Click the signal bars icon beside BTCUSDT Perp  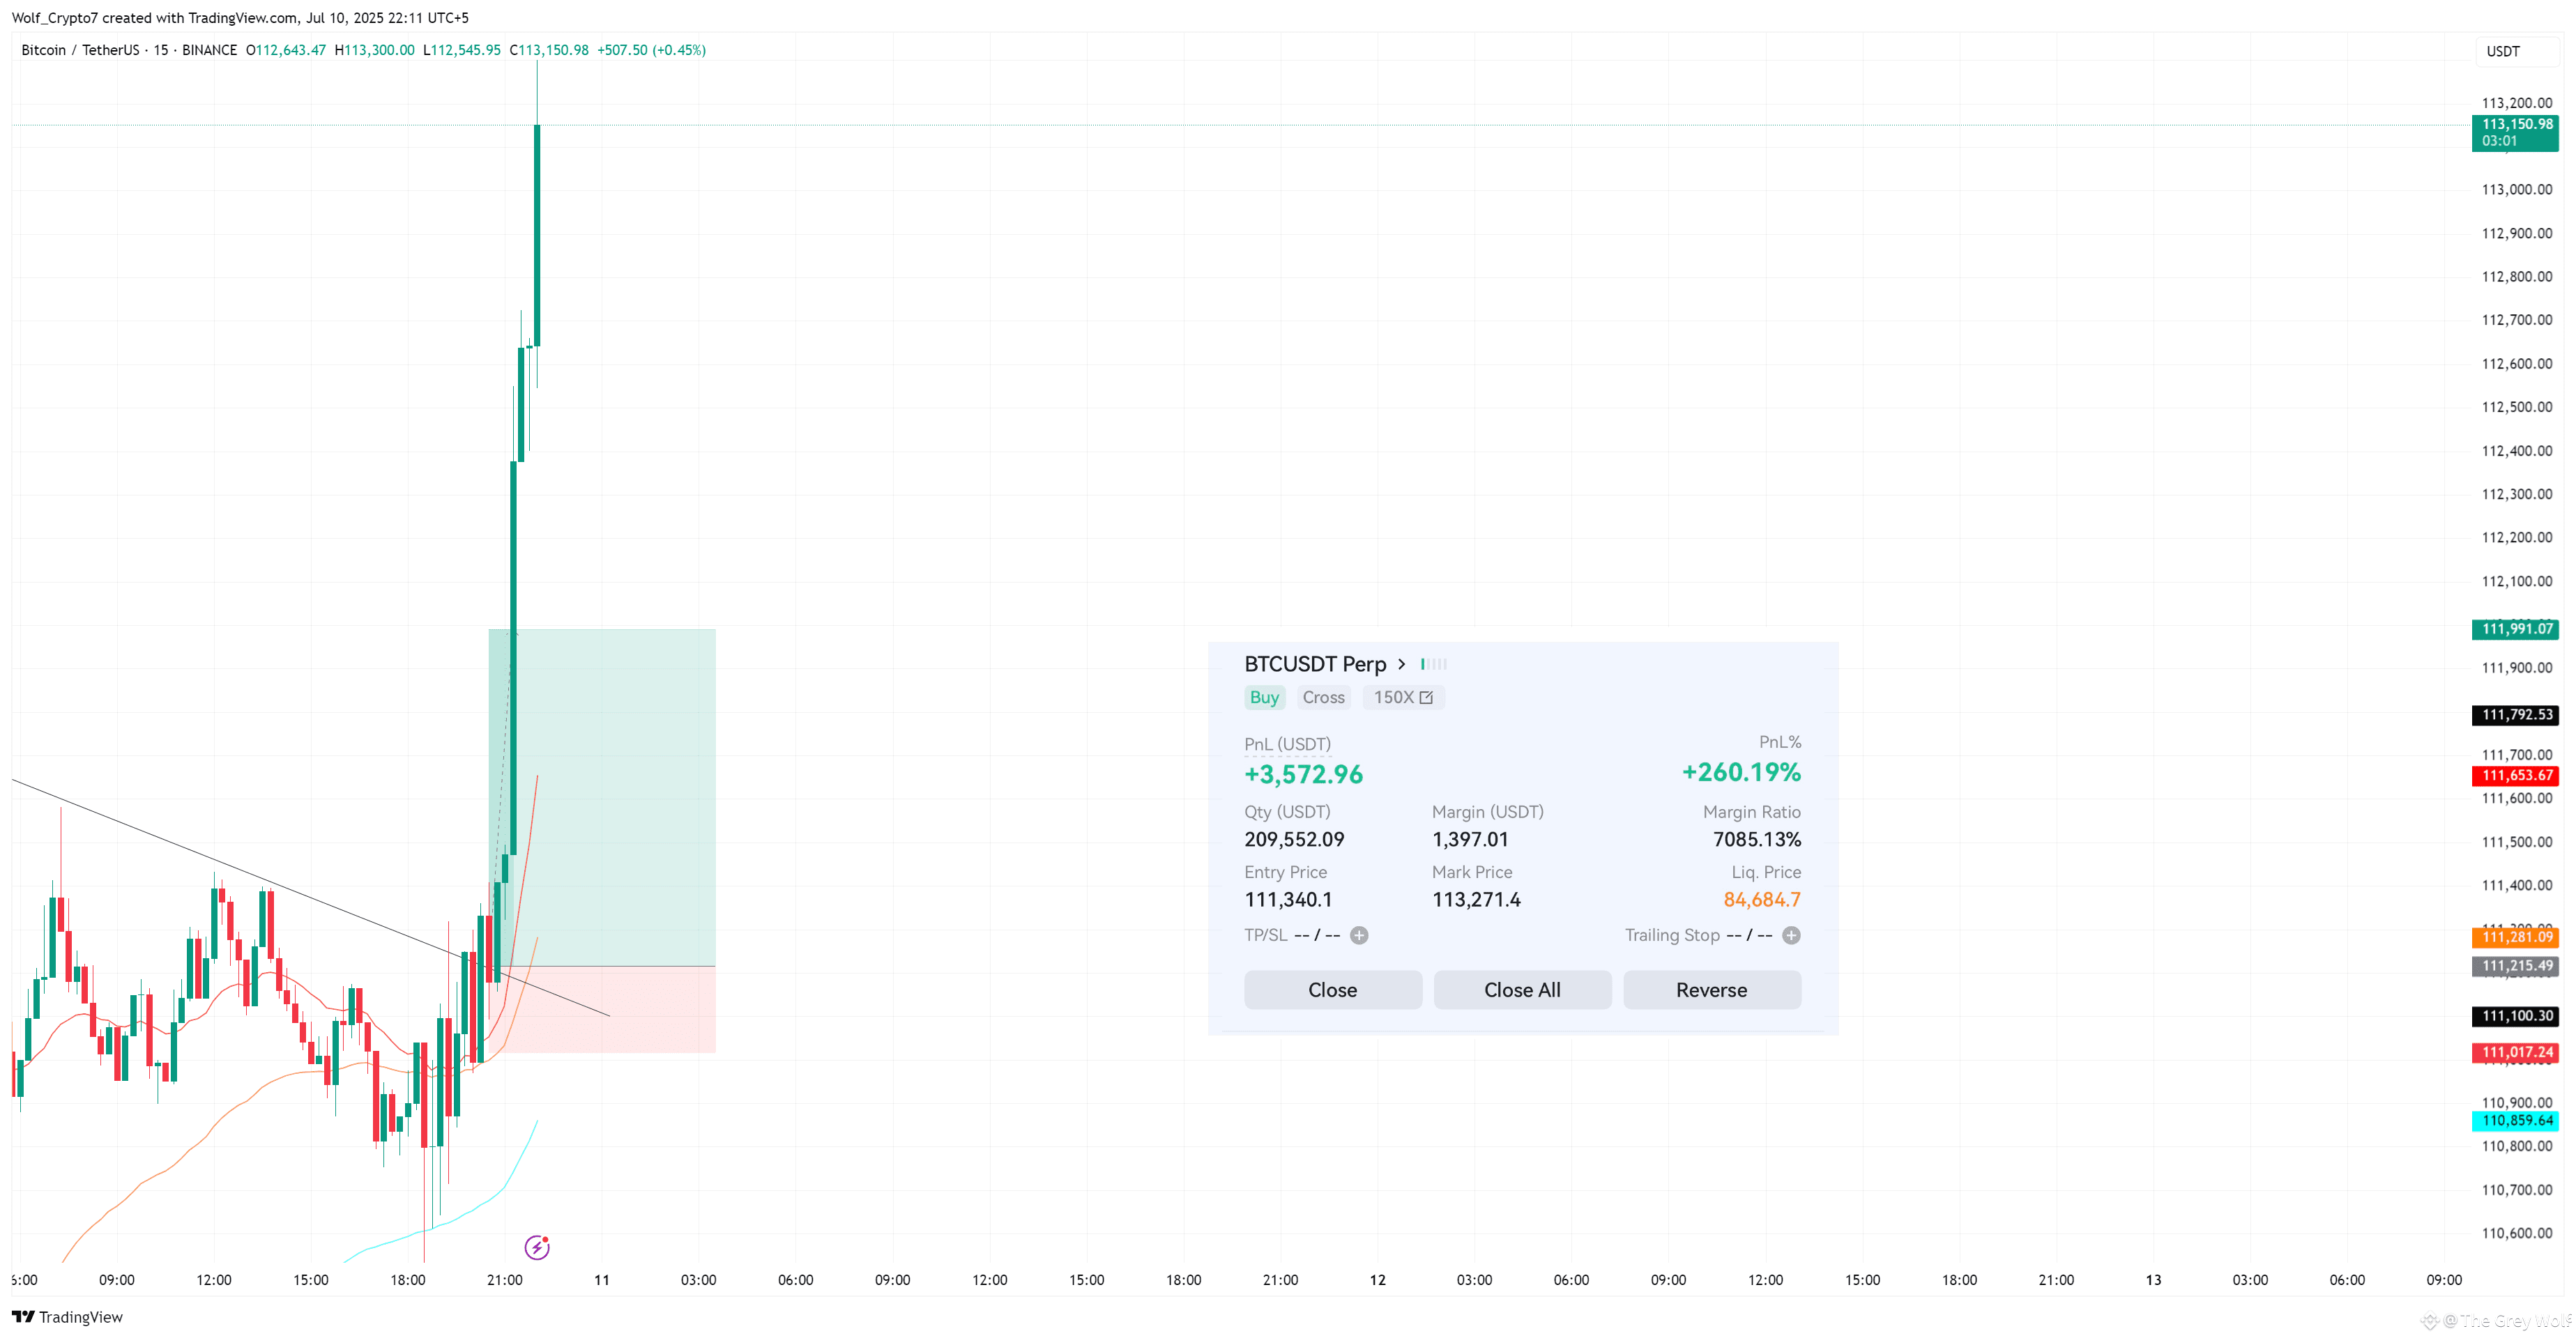click(x=1434, y=663)
